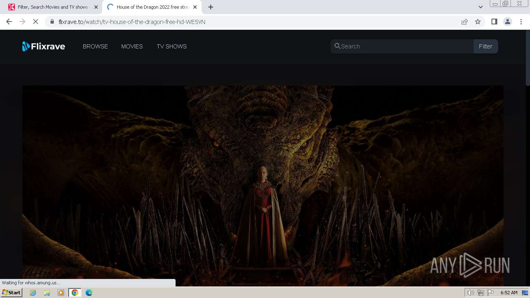Close the House of the Dragon tab
Screen dimensions: 530x298
[x=195, y=7]
